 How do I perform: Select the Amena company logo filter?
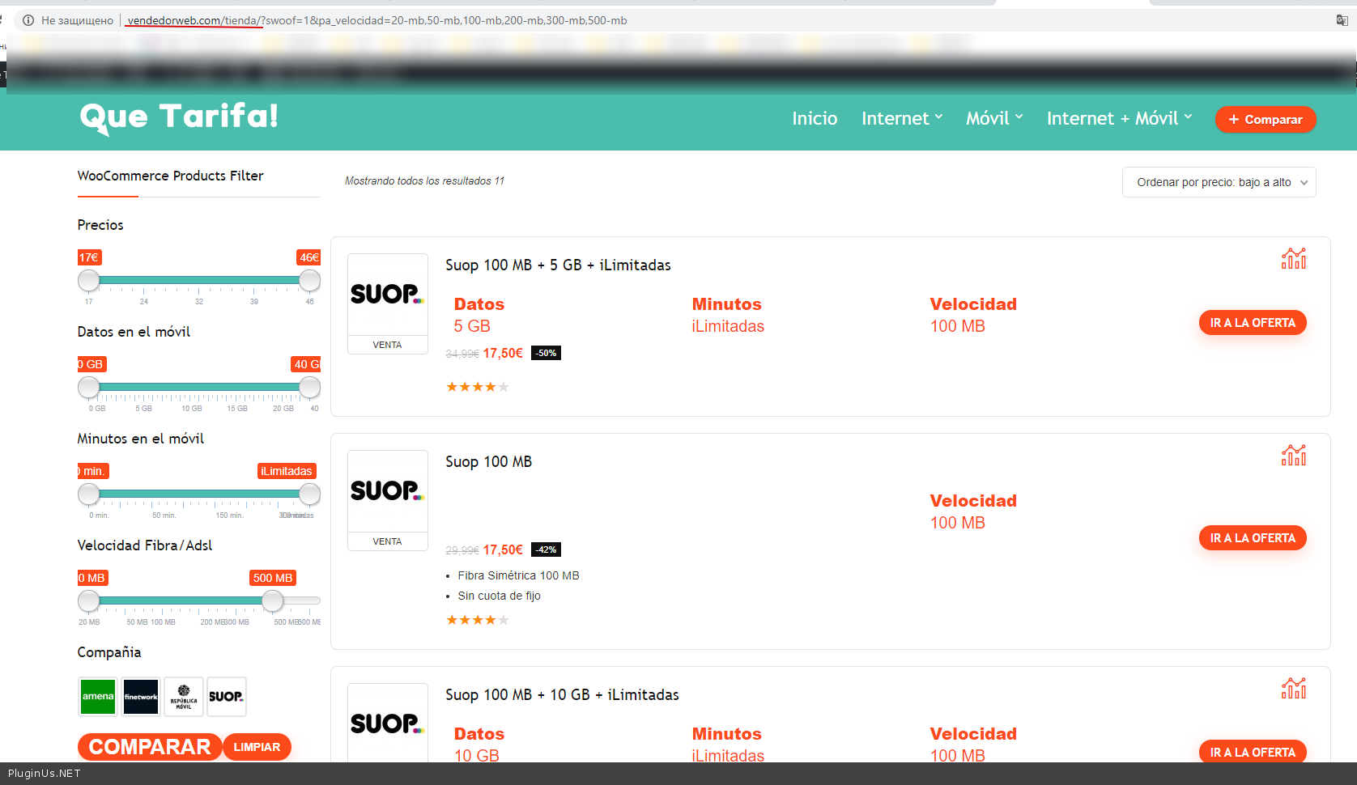98,697
